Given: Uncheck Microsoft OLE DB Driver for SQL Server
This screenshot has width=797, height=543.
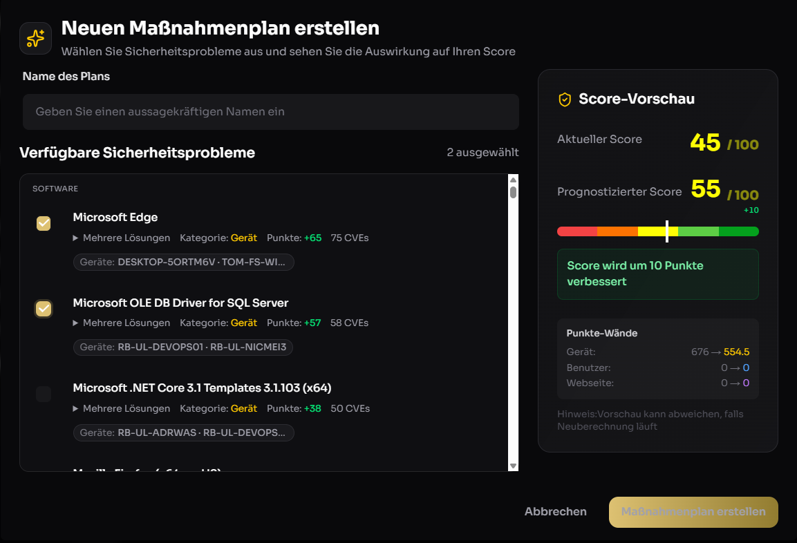Looking at the screenshot, I should [x=44, y=309].
